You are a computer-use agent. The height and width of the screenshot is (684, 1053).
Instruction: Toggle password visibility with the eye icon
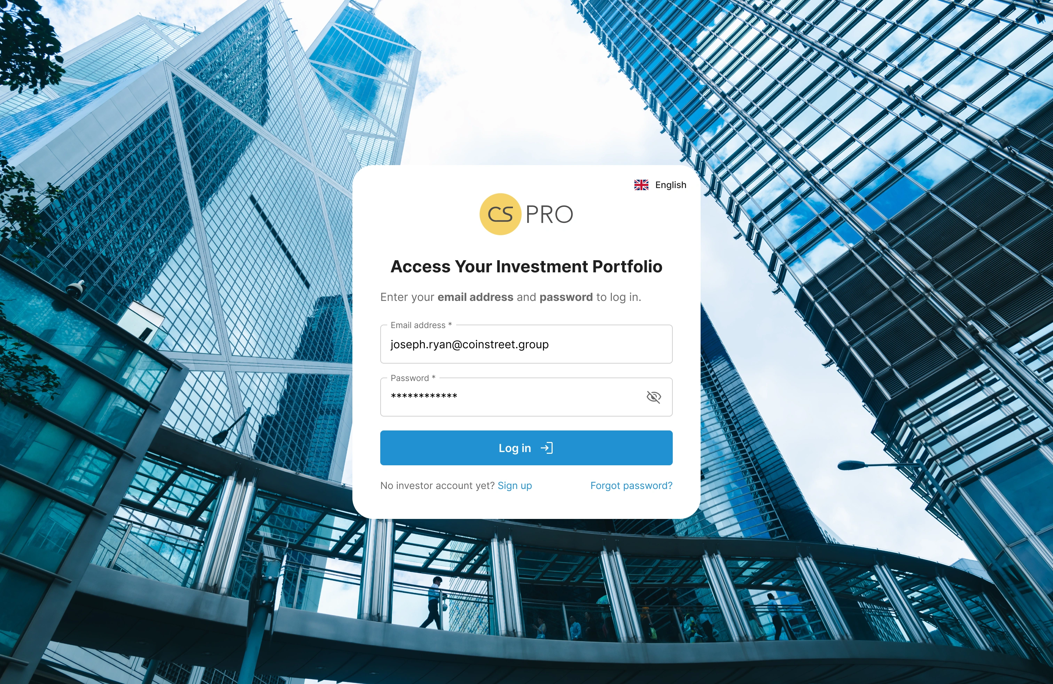654,397
